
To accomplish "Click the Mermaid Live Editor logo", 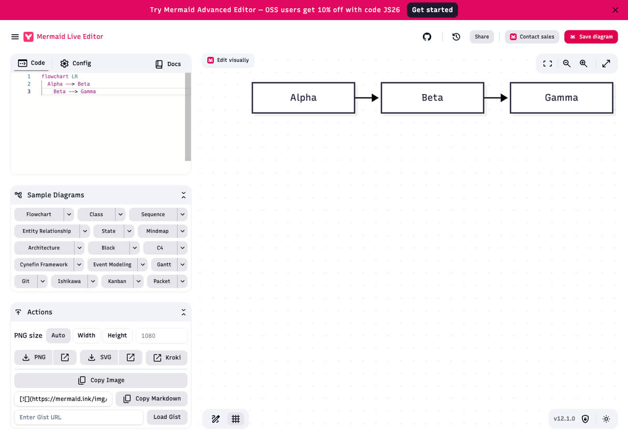I will (28, 37).
